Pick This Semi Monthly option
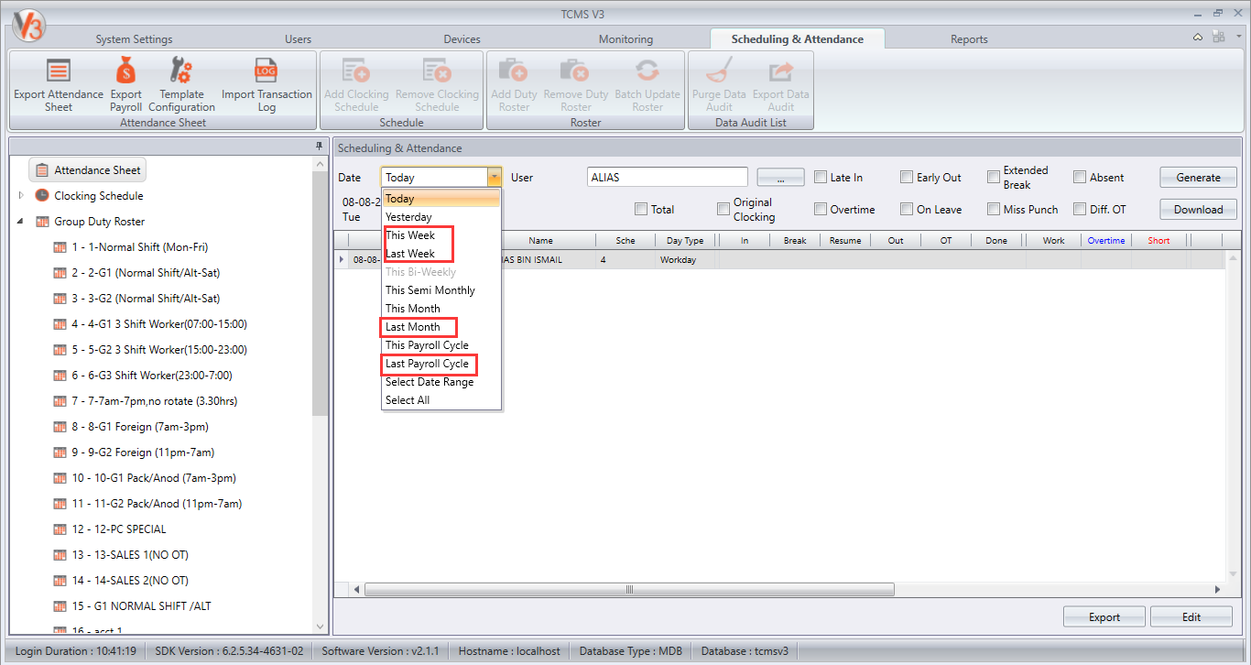1251x665 pixels. pos(441,290)
